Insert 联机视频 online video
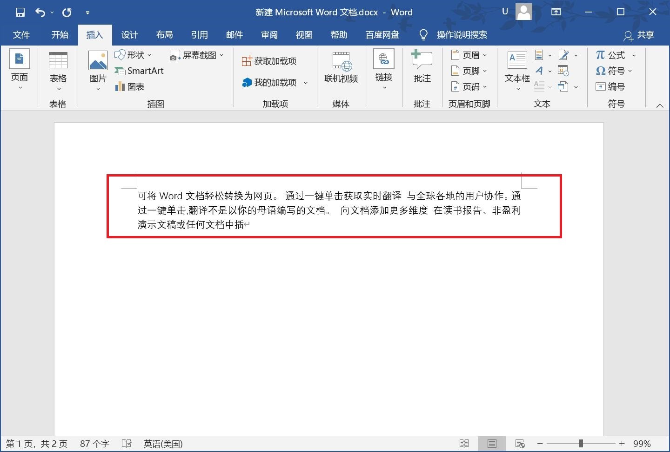The width and height of the screenshot is (670, 452). pyautogui.click(x=341, y=68)
